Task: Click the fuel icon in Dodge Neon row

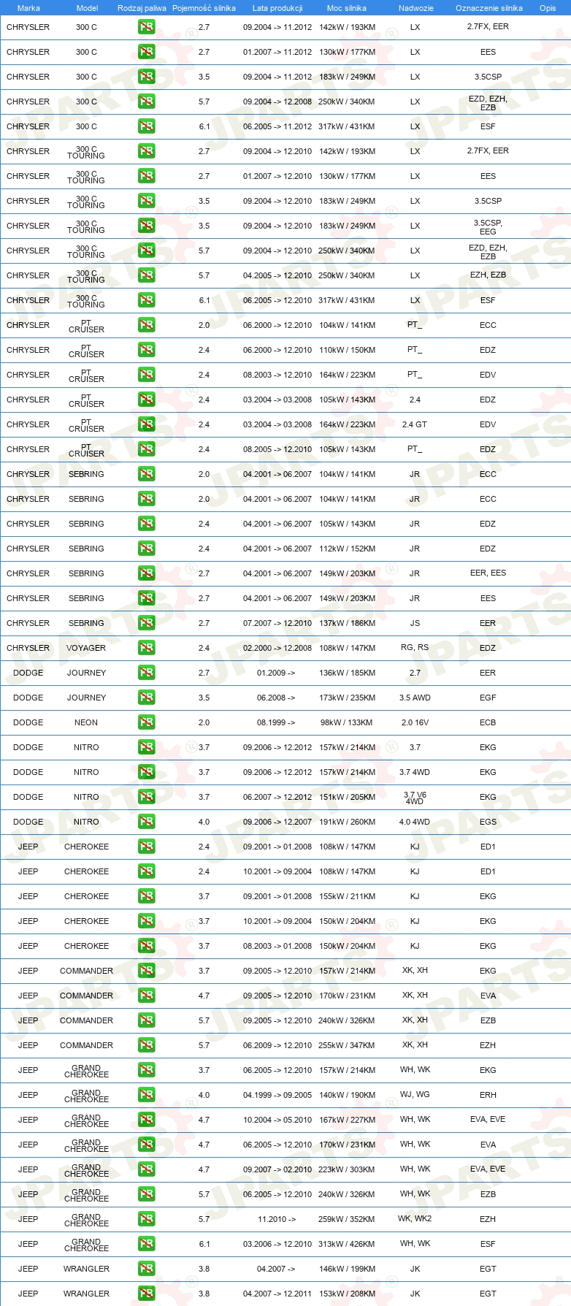Action: [146, 722]
